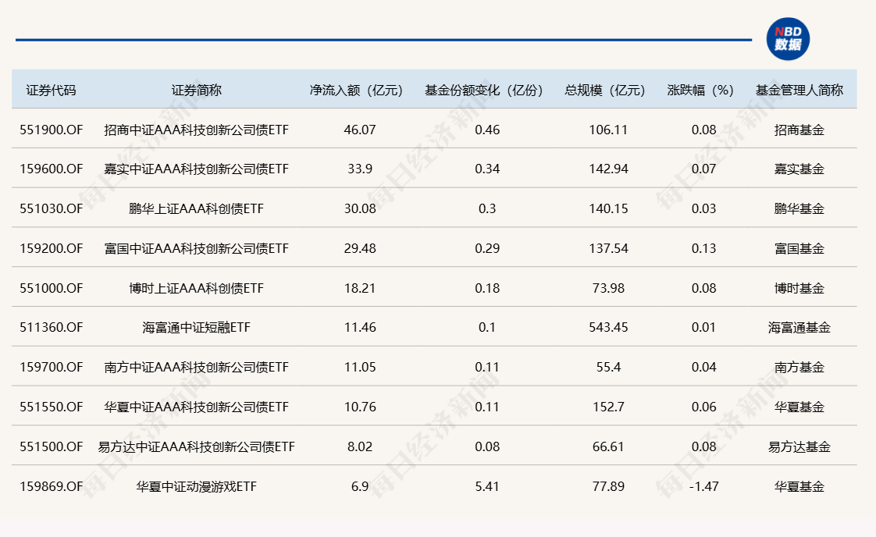
Task: Click the 基金管理人简称 column header
Action: click(x=799, y=90)
